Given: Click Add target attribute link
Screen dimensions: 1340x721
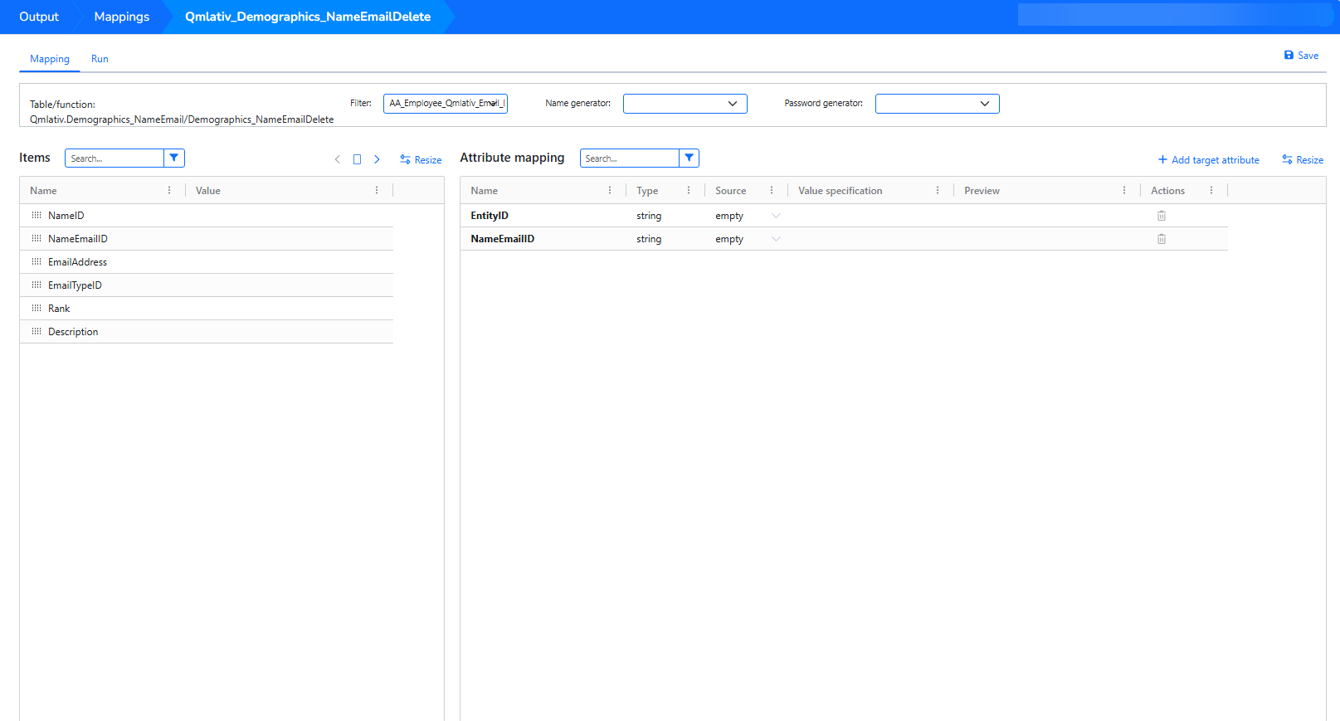Looking at the screenshot, I should [x=1209, y=160].
